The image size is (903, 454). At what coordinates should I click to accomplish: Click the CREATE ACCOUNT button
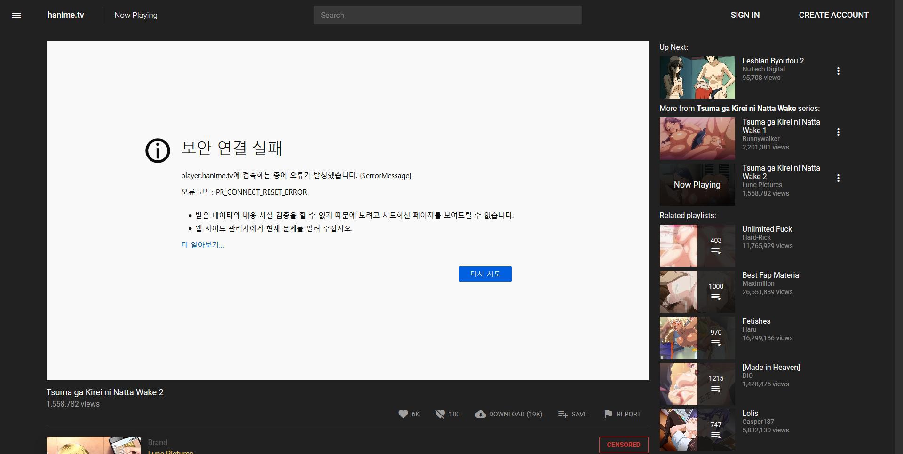tap(833, 15)
